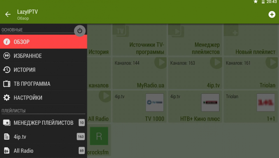Image resolution: width=279 pixels, height=158 pixels.
Task: Open ИЗБРАННОЕ from the drawer menu
Action: (43, 56)
